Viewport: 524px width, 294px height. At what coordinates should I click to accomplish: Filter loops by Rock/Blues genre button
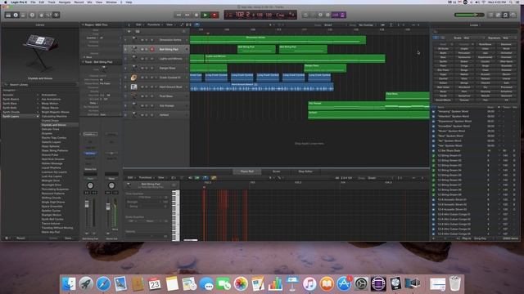point(486,44)
